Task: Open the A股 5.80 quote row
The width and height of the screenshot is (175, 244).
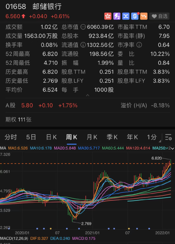Action: [41, 105]
